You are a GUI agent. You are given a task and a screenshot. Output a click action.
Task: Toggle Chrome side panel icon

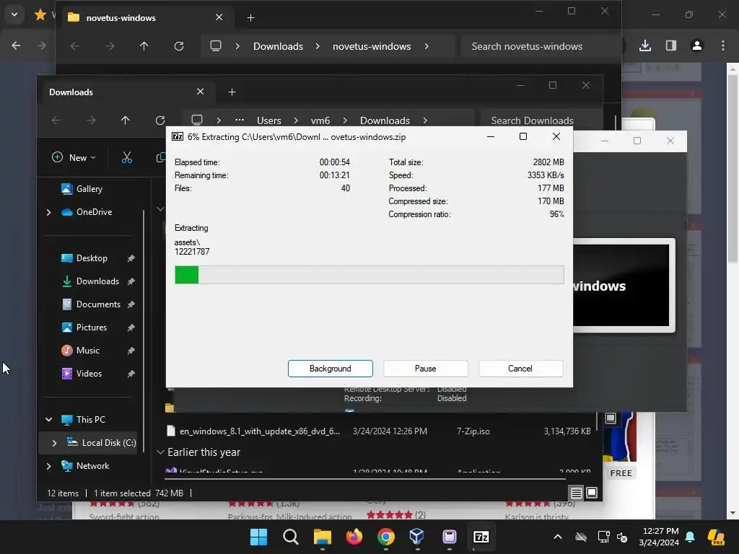(x=670, y=45)
